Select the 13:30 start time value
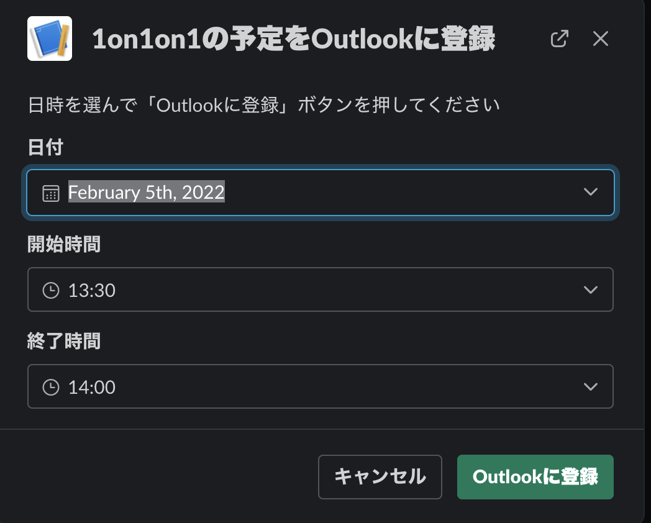Viewport: 651px width, 523px height. tap(92, 290)
